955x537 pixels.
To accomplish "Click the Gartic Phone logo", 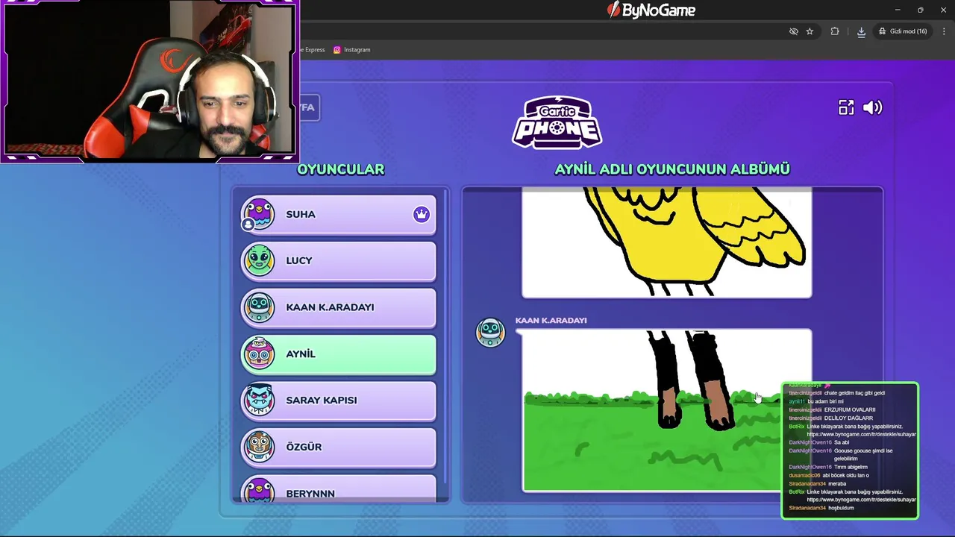I will coord(557,122).
